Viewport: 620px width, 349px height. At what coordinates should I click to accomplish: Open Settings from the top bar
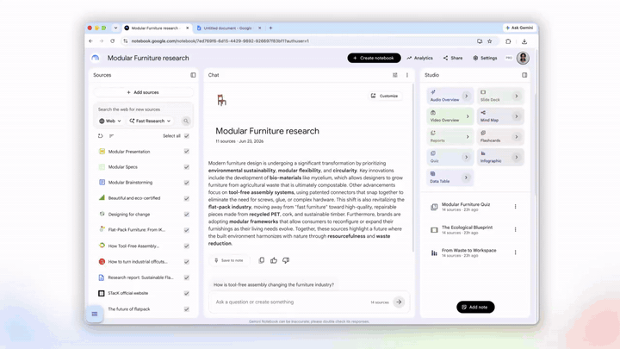click(x=485, y=59)
